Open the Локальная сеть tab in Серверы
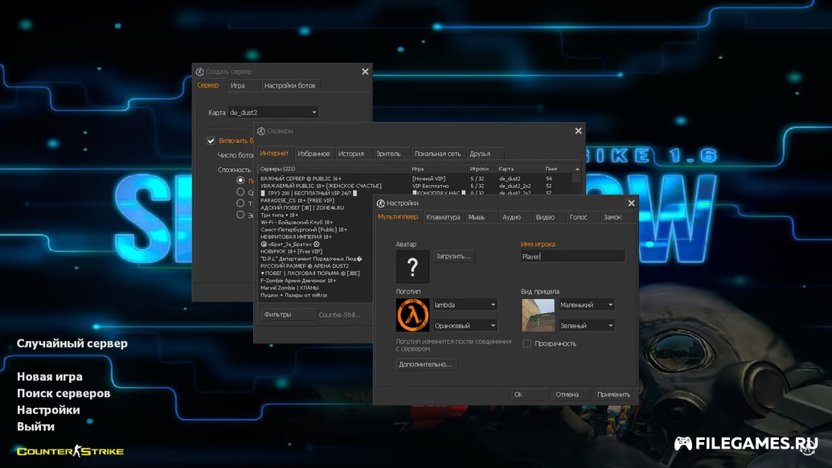 (x=437, y=154)
